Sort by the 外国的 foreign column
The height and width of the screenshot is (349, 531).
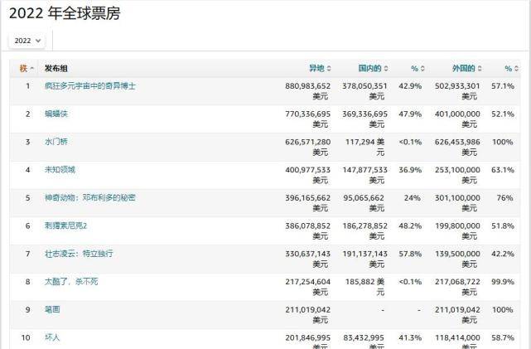466,68
